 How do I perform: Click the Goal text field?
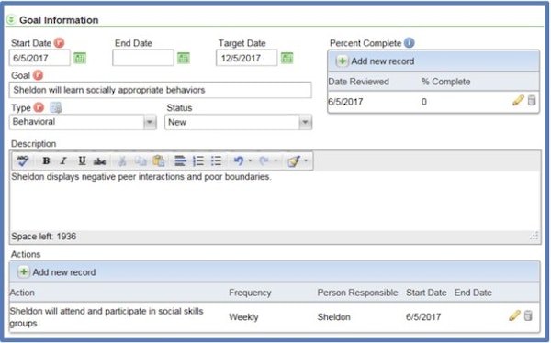pos(160,90)
